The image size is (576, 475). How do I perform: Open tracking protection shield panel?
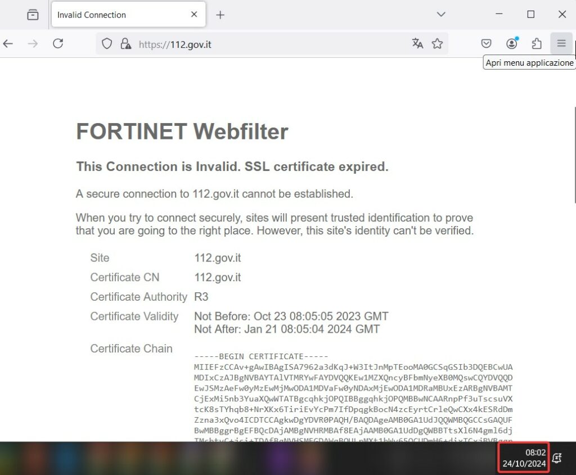pos(107,44)
